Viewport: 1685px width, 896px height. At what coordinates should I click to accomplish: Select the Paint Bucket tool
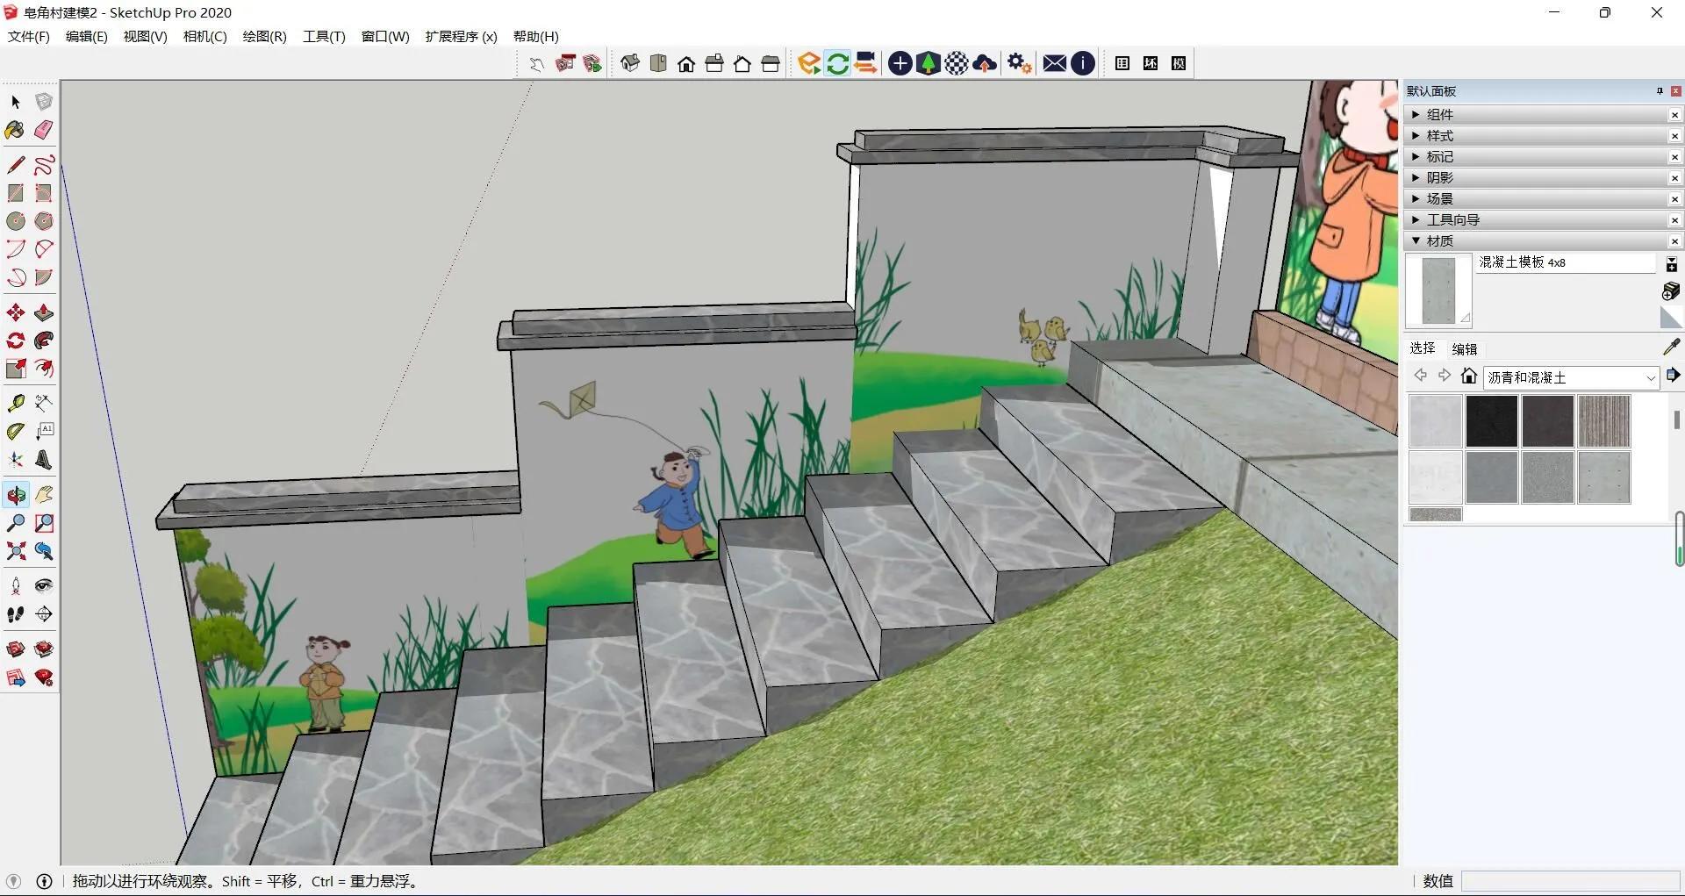tap(15, 131)
